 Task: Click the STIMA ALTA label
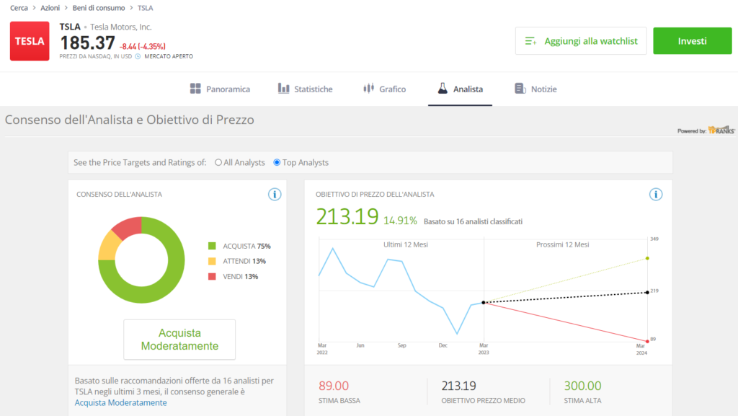point(582,401)
